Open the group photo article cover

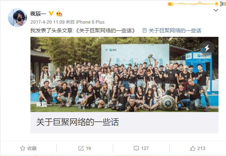click(124, 74)
